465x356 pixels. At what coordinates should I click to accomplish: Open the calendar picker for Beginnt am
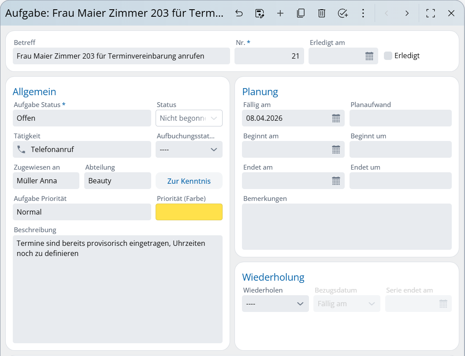pyautogui.click(x=336, y=149)
